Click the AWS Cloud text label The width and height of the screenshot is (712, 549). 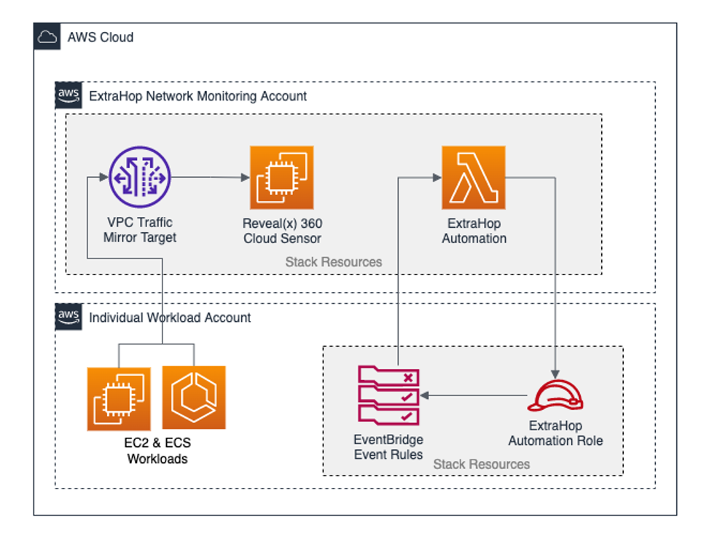(101, 37)
